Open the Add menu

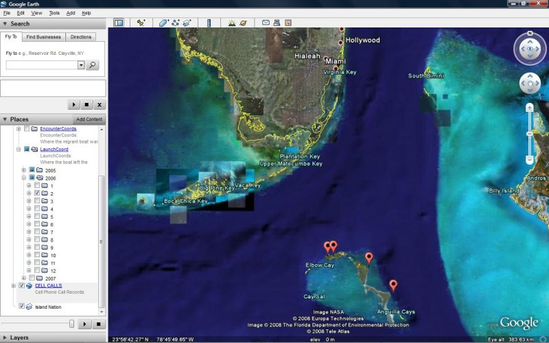[71, 13]
